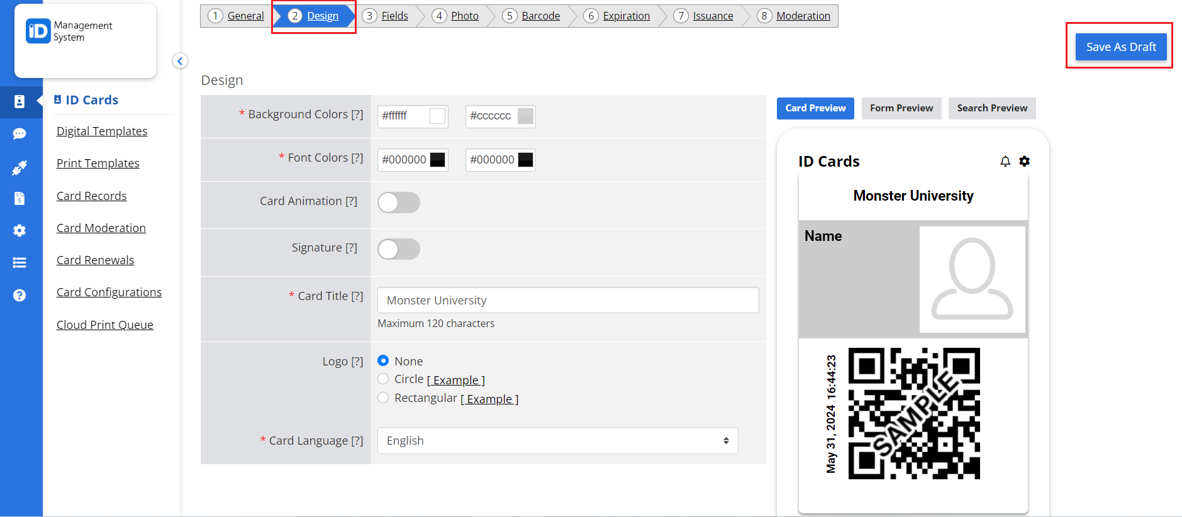Image resolution: width=1182 pixels, height=517 pixels.
Task: Open the gear settings sidebar icon
Action: point(20,231)
